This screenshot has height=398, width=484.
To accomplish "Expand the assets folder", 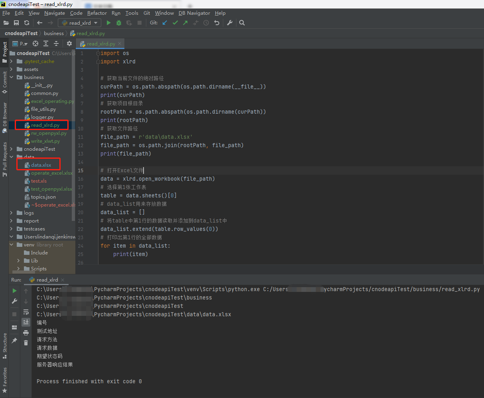I will (x=12, y=69).
